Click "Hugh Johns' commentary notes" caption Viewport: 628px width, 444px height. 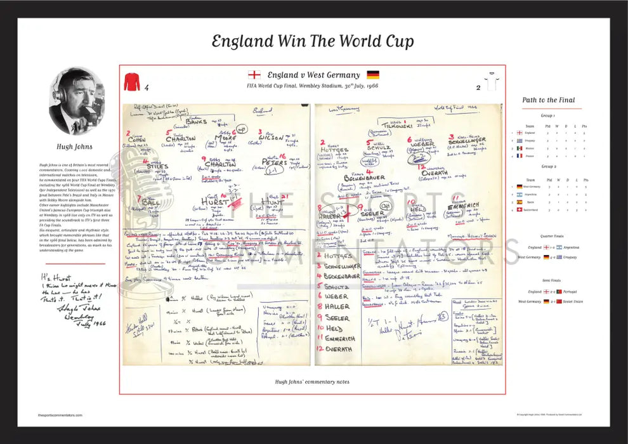311,381
